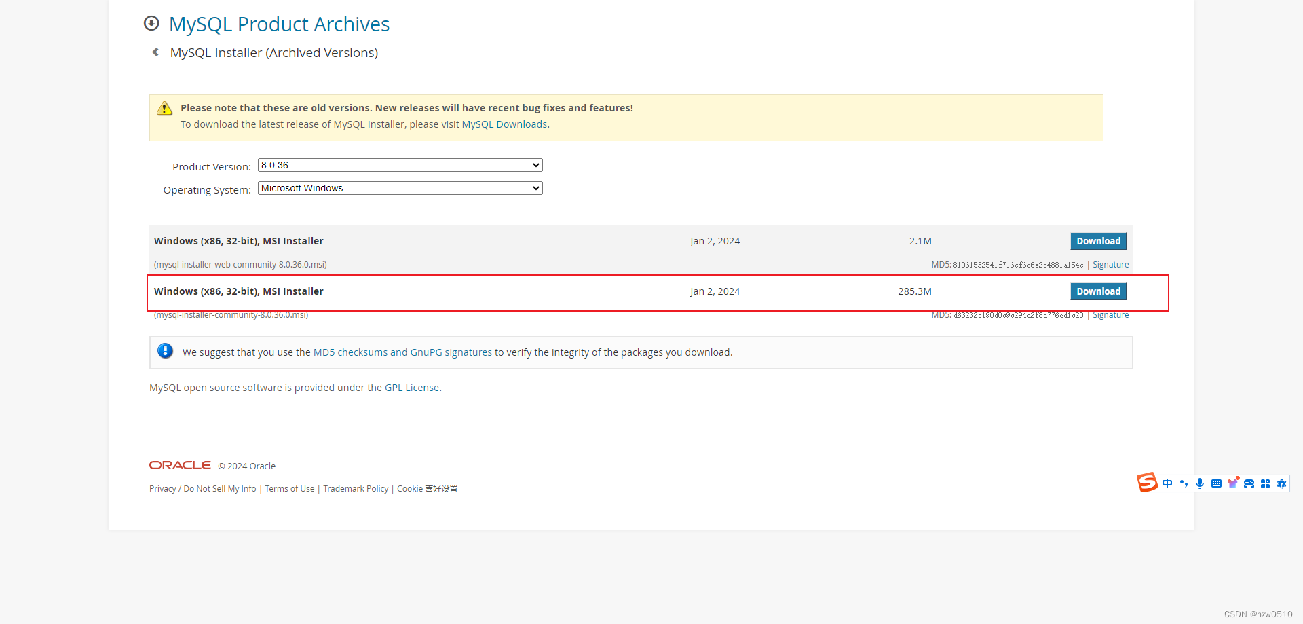Follow the MySQL Downloads link
Viewport: 1303px width, 624px height.
(x=504, y=124)
